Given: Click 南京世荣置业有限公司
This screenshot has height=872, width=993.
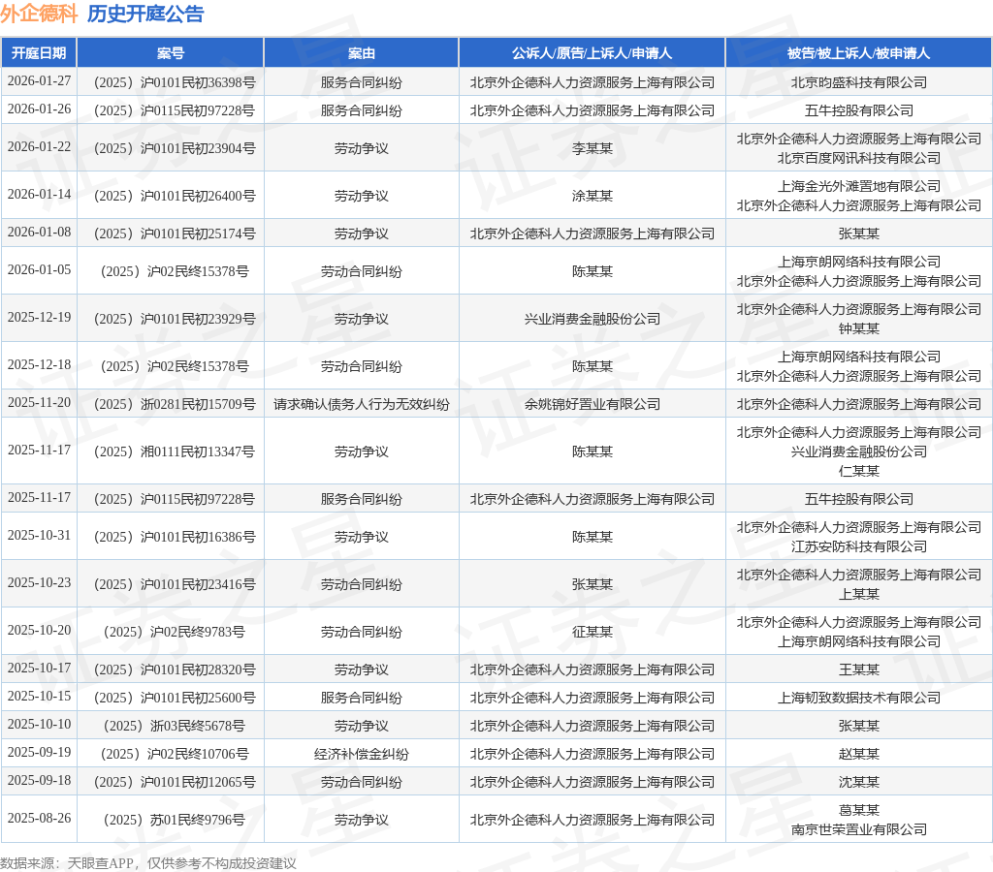Looking at the screenshot, I should tap(859, 829).
